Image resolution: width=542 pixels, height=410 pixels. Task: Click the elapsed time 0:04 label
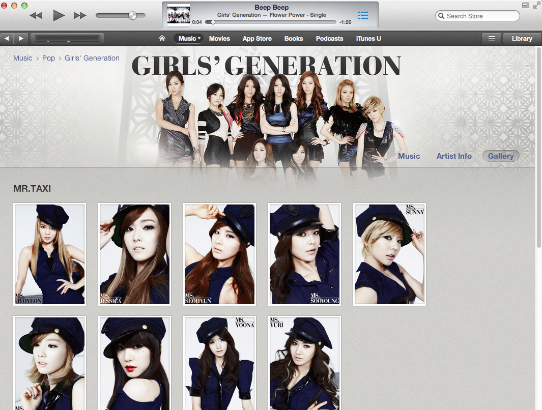click(x=197, y=22)
